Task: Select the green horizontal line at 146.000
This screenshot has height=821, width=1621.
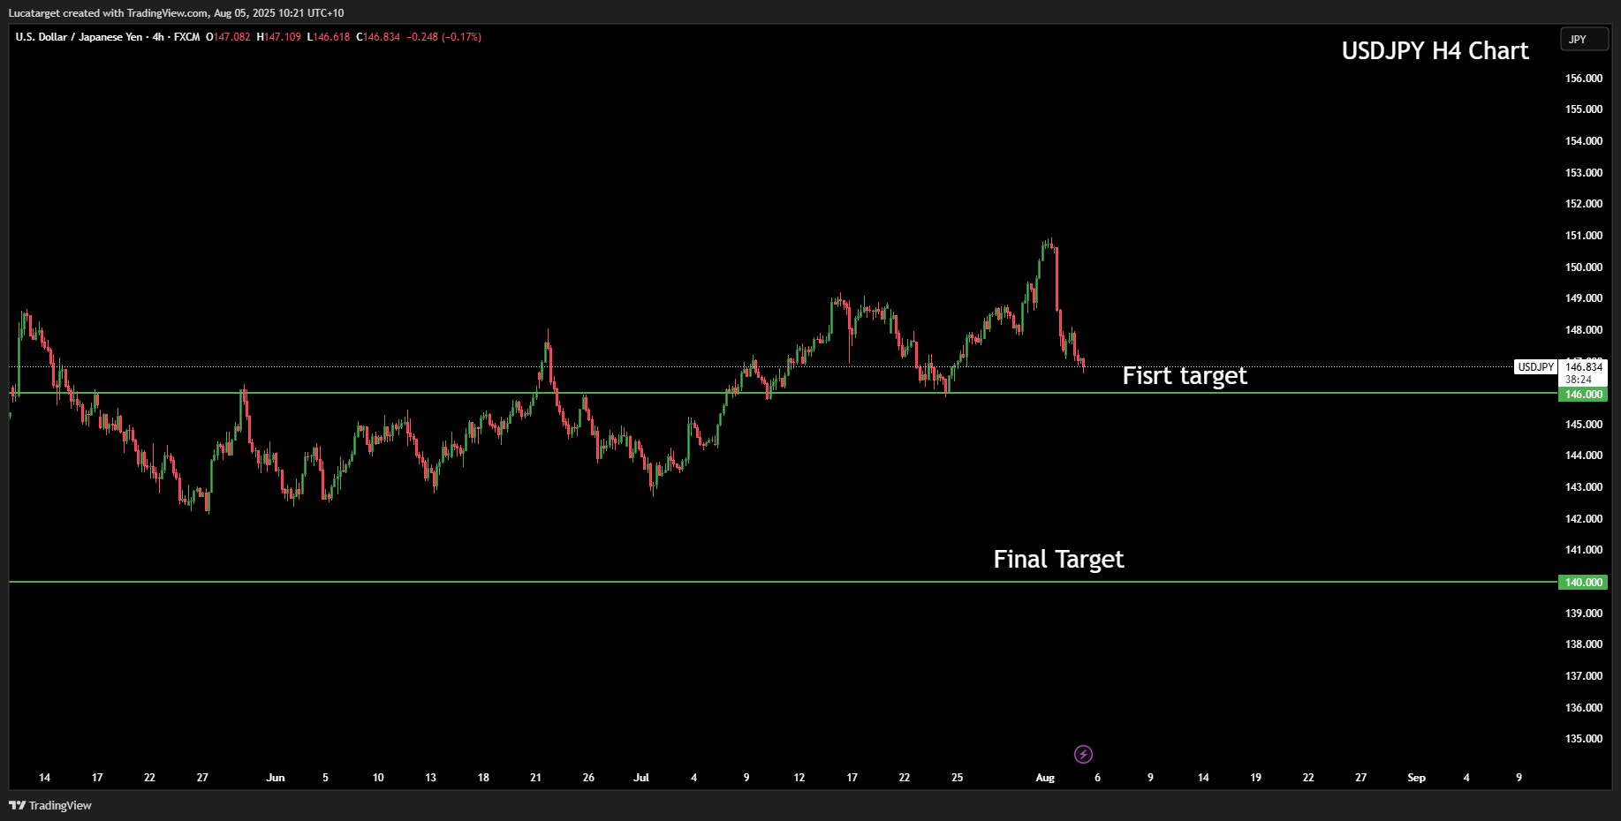Action: pyautogui.click(x=783, y=393)
